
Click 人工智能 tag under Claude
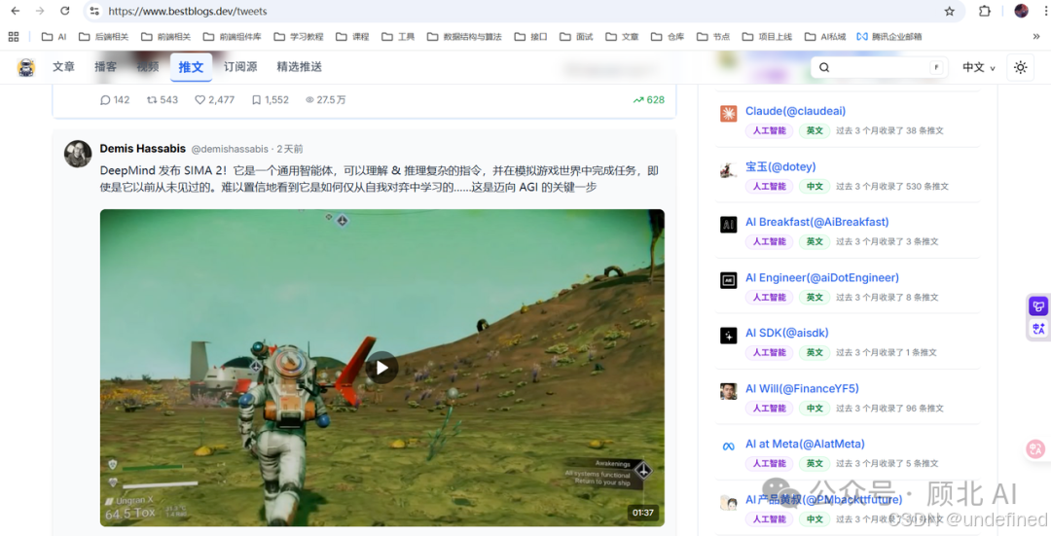pyautogui.click(x=769, y=130)
